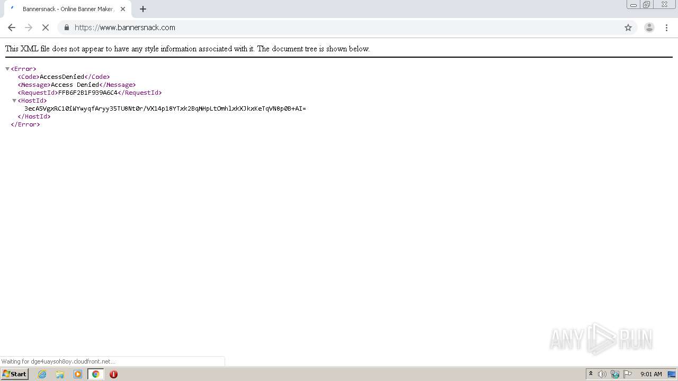Show hidden system tray icons
678x381 pixels.
point(591,374)
